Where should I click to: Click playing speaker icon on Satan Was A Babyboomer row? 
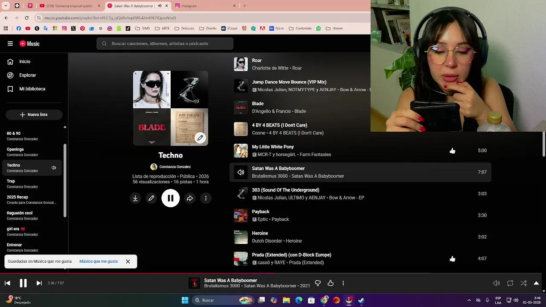tap(241, 172)
